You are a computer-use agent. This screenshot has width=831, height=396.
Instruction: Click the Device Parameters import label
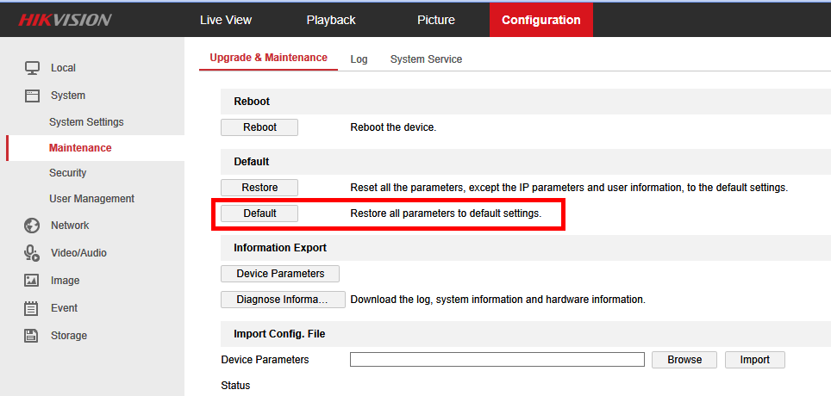(265, 360)
